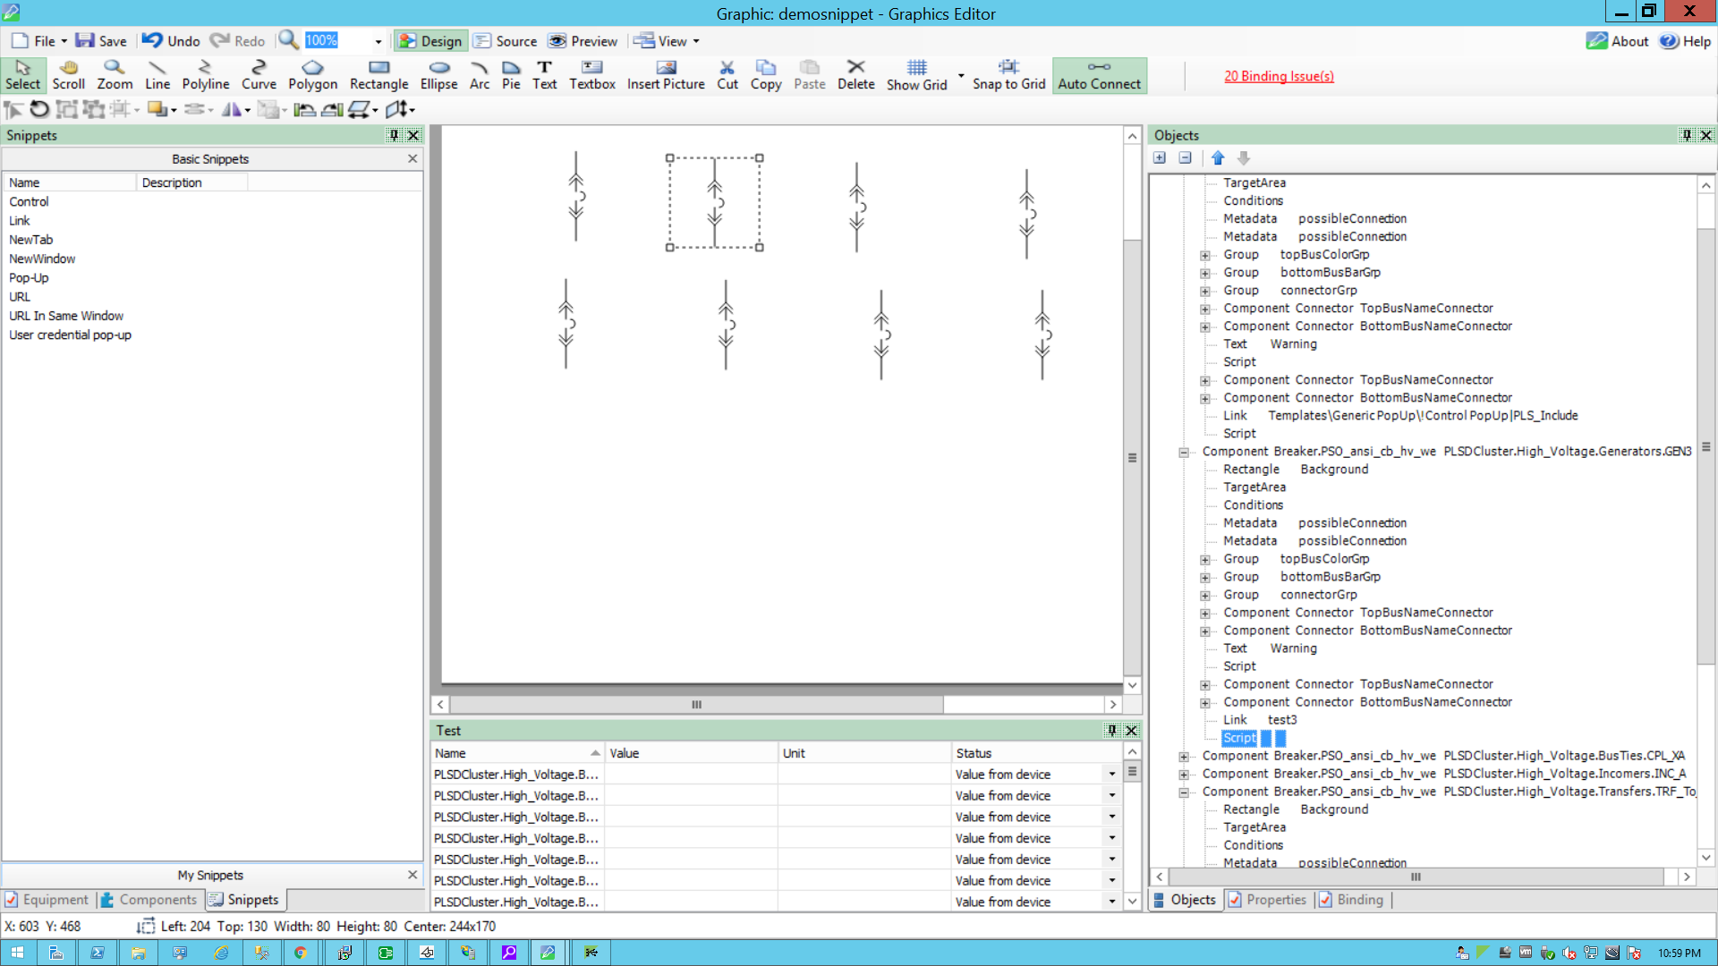Image resolution: width=1718 pixels, height=966 pixels.
Task: Select the selected breaker symbol on canvas
Action: click(x=714, y=203)
